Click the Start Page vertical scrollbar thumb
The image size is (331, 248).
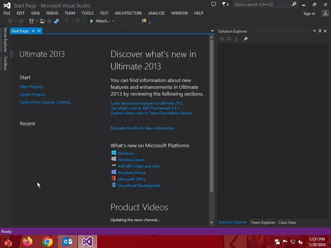(x=211, y=116)
